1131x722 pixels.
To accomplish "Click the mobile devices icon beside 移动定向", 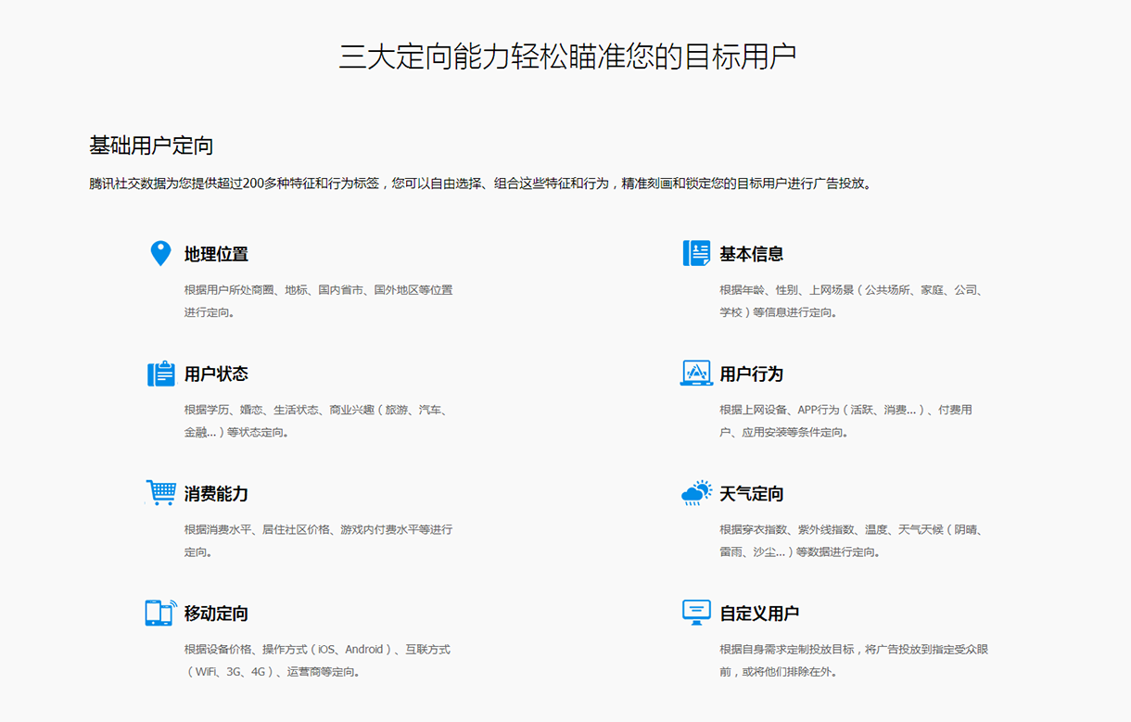I will pos(160,613).
